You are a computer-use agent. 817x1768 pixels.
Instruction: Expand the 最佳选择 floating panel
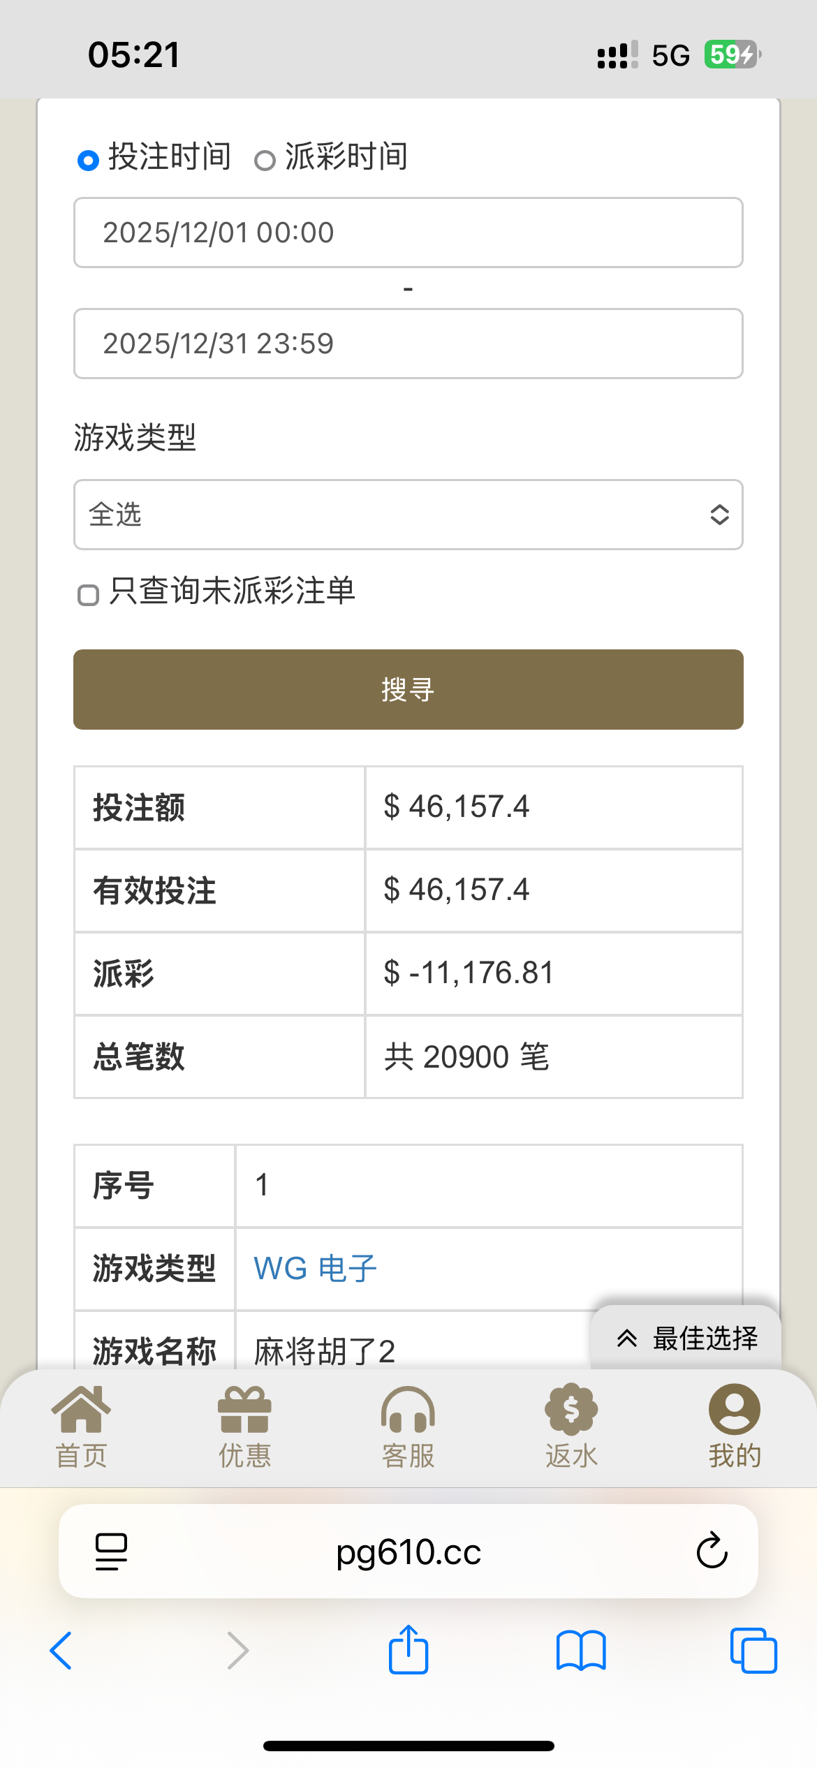[686, 1339]
